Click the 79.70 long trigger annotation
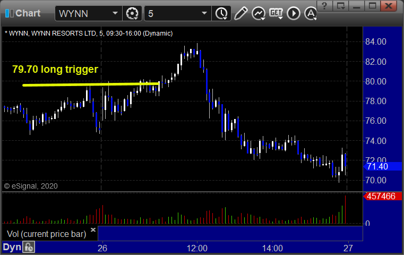The height and width of the screenshot is (255, 404). (55, 70)
